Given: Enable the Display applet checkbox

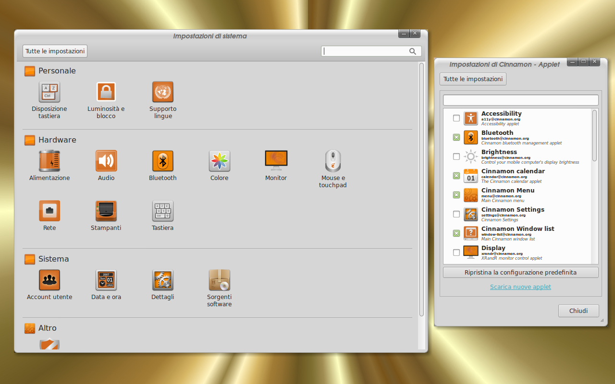Looking at the screenshot, I should tap(456, 252).
